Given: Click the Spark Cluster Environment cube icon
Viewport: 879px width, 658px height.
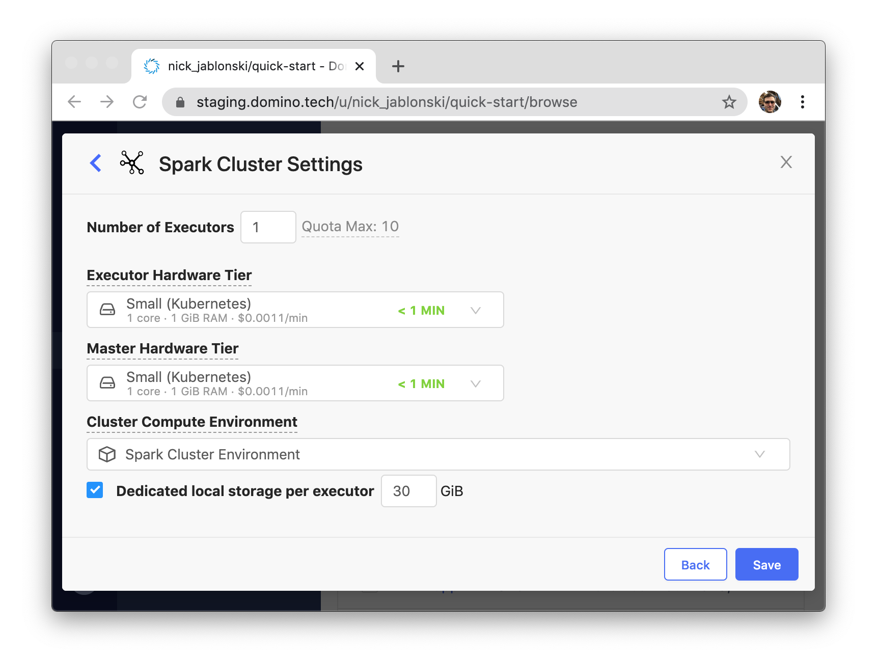Looking at the screenshot, I should 107,454.
